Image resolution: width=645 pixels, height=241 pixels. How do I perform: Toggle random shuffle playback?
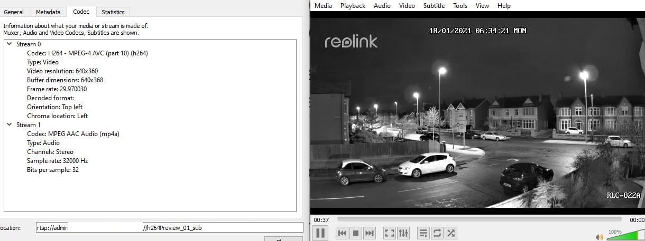(x=450, y=233)
